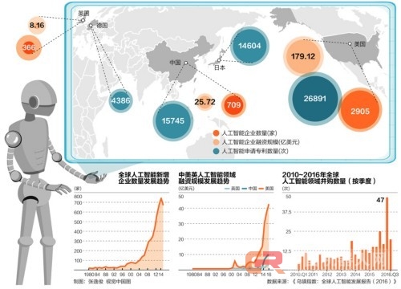Screen dimensions: 401x289
Task: Select the 366 orange UK company bubble
Action: [x=29, y=47]
